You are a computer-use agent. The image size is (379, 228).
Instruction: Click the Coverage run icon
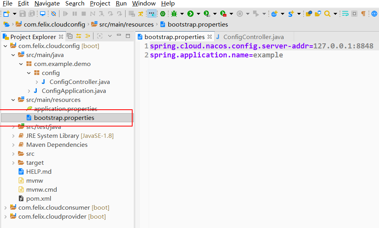click(207, 14)
